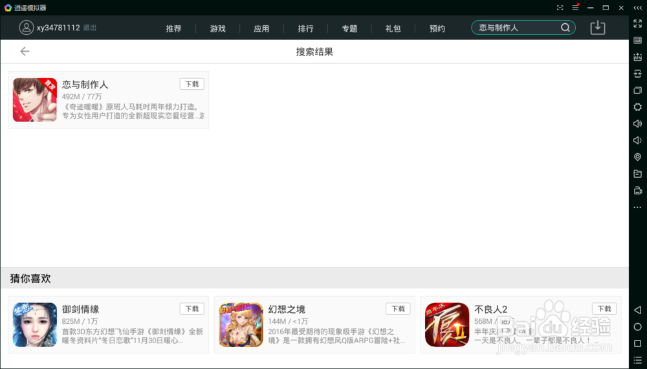This screenshot has height=369, width=647.
Task: Click the 恋与制作人 result title
Action: point(85,85)
